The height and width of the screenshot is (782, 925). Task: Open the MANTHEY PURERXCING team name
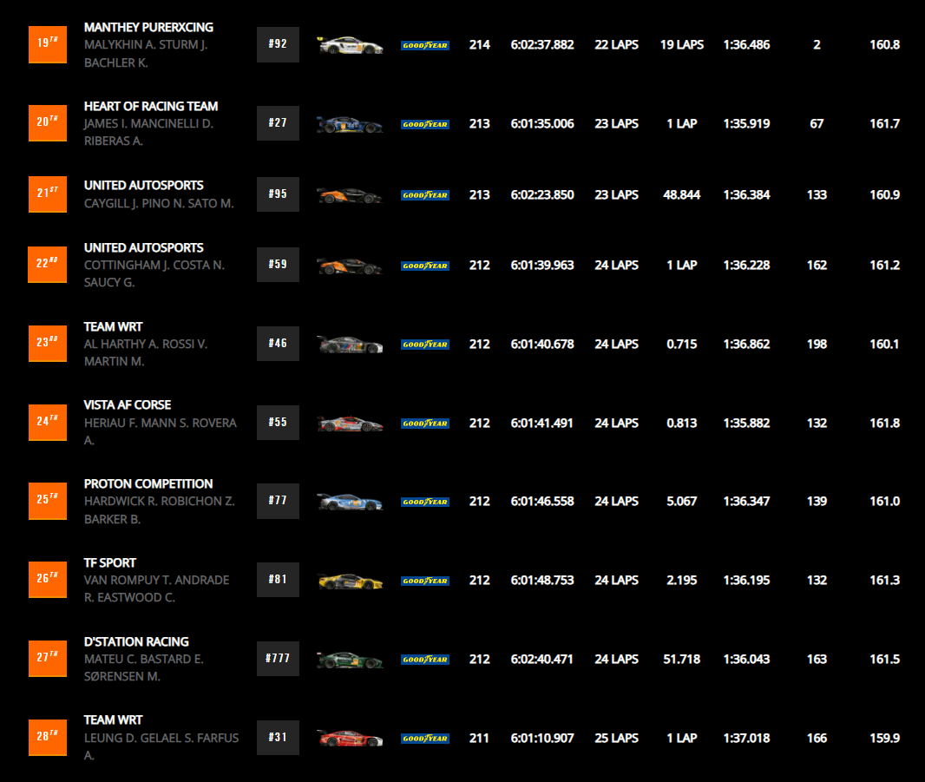point(148,27)
